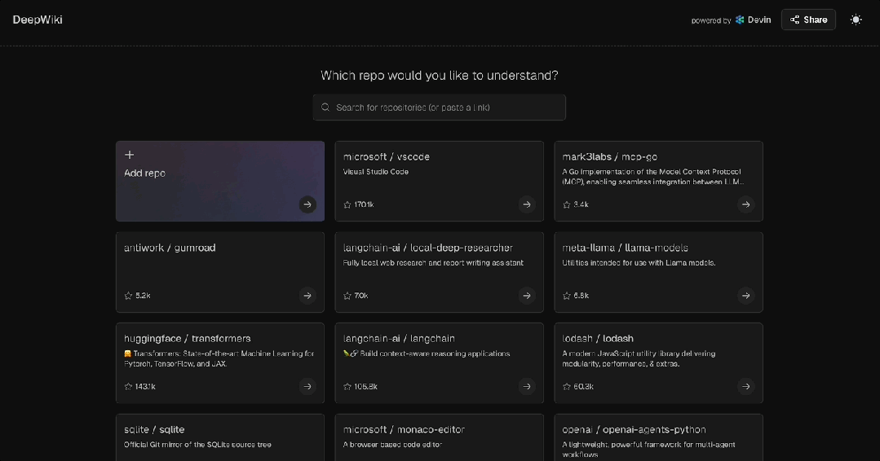Click the '105.8k' star count
The image size is (880, 461).
tap(365, 387)
